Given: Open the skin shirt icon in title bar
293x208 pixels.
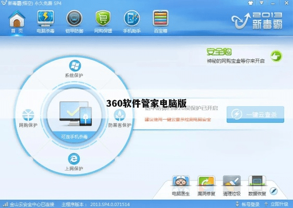Looking at the screenshot, I should tap(251, 3).
